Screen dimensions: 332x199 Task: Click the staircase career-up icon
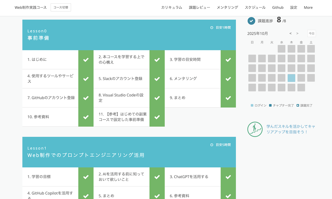click(x=255, y=129)
